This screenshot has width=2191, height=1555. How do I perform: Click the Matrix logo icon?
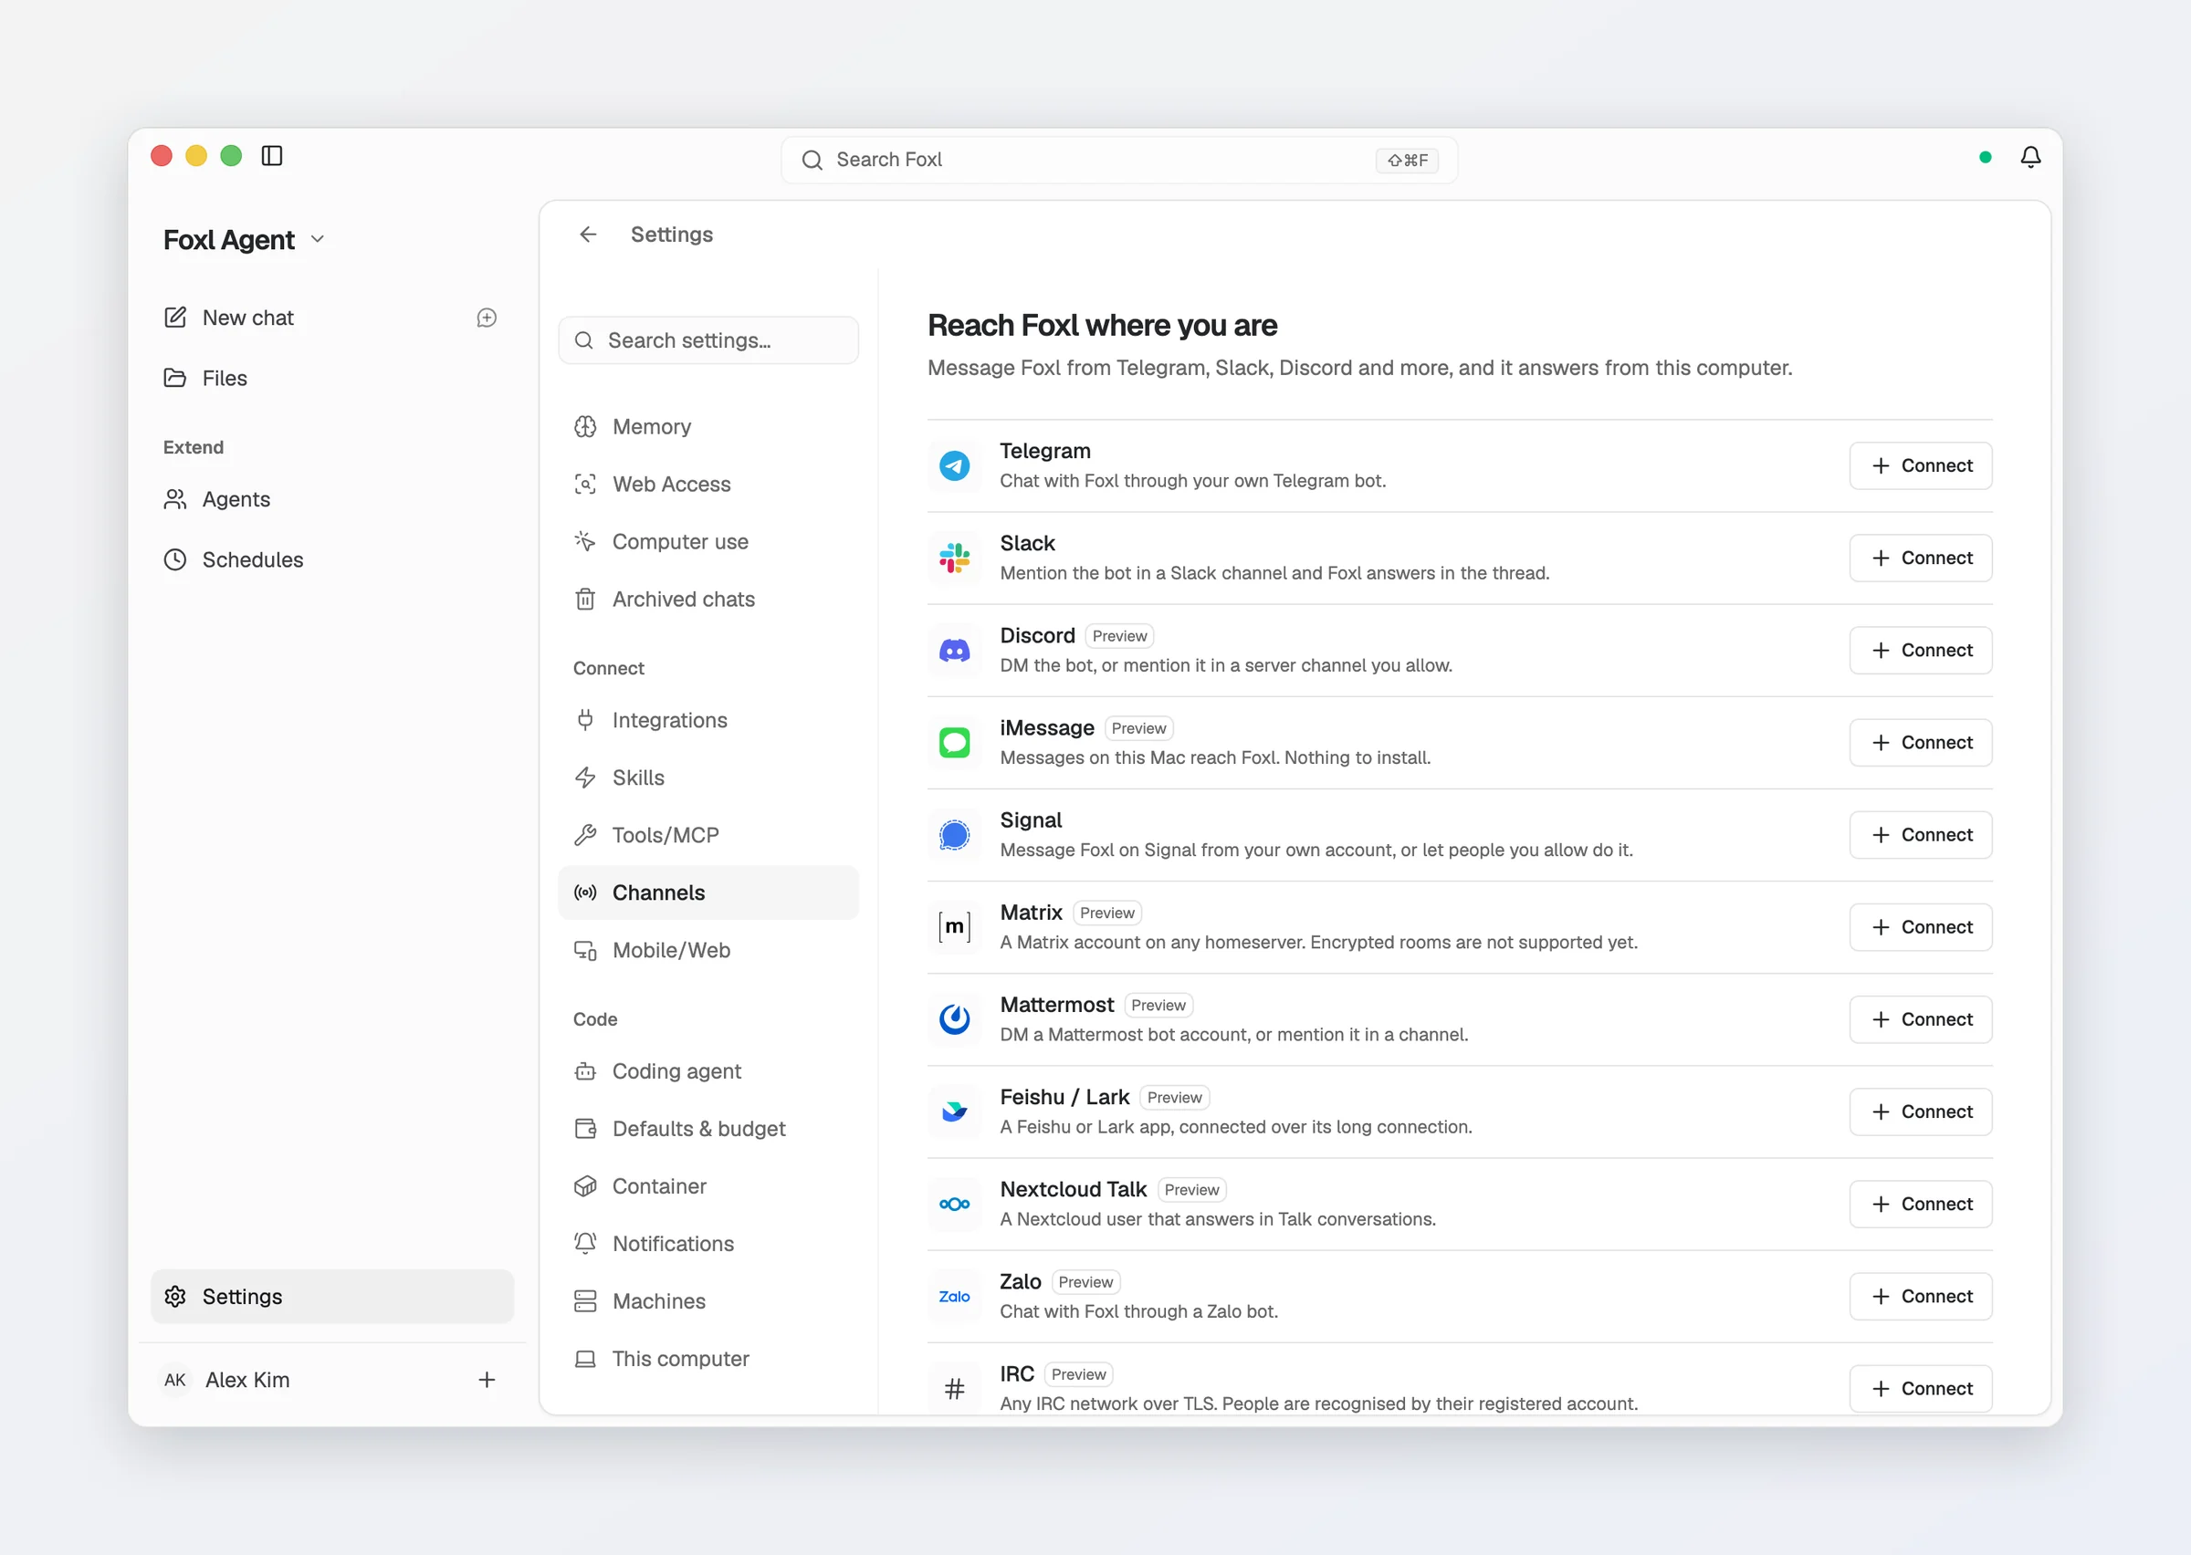point(954,927)
